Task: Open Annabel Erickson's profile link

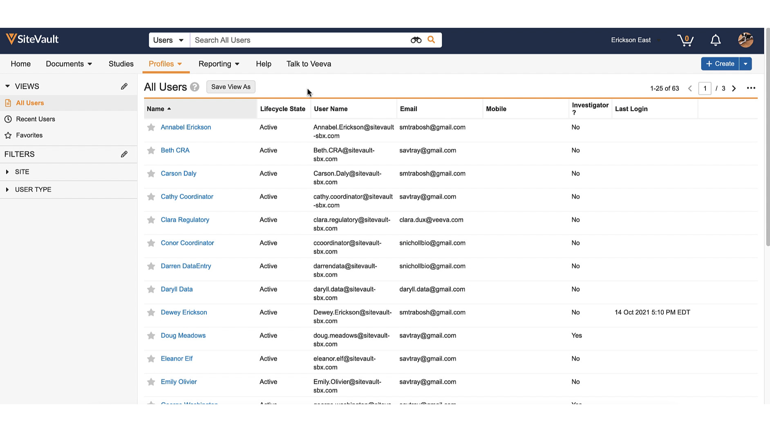Action: pyautogui.click(x=186, y=127)
